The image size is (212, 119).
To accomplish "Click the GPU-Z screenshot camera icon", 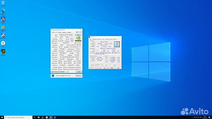I will (77, 32).
